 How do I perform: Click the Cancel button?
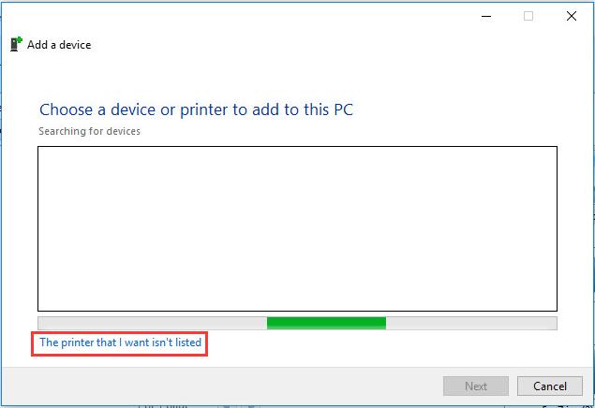[x=549, y=386]
